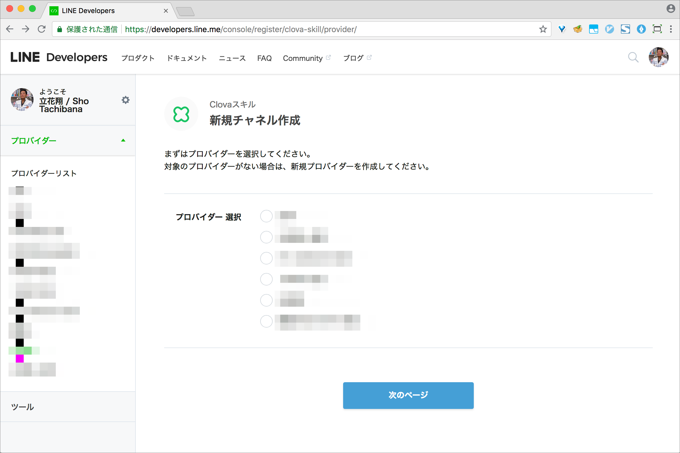Click the 新規チャネル作成 heading
The image size is (680, 453).
tap(255, 120)
